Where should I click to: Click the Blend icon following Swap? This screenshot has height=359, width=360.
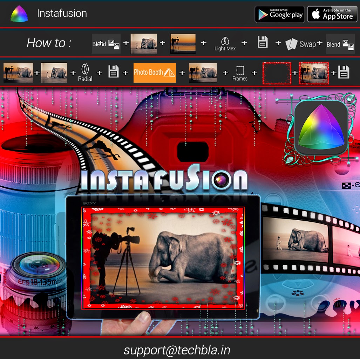[340, 44]
